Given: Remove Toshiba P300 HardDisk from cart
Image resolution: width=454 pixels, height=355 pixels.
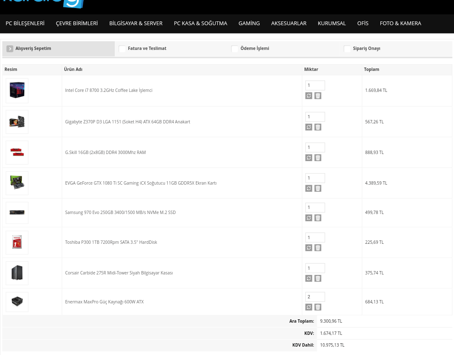Looking at the screenshot, I should pyautogui.click(x=318, y=248).
